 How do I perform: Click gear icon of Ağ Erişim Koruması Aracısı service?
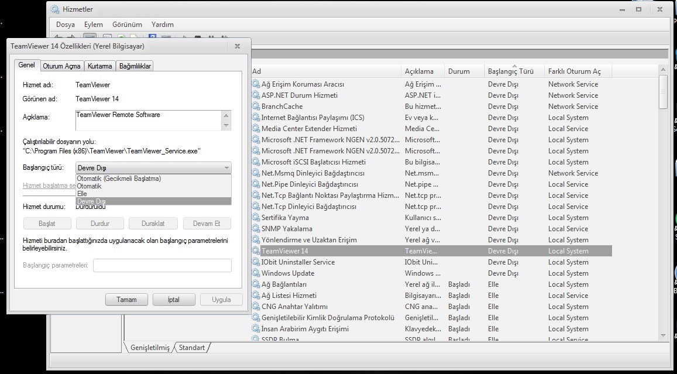[x=256, y=84]
